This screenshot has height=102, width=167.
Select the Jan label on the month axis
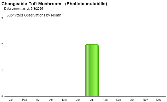[x=11, y=100]
